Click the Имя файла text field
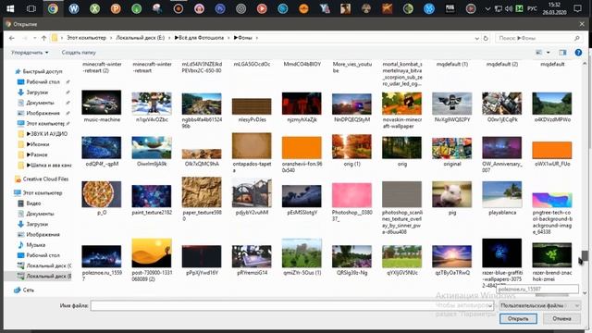This screenshot has height=333, width=592. [x=292, y=305]
